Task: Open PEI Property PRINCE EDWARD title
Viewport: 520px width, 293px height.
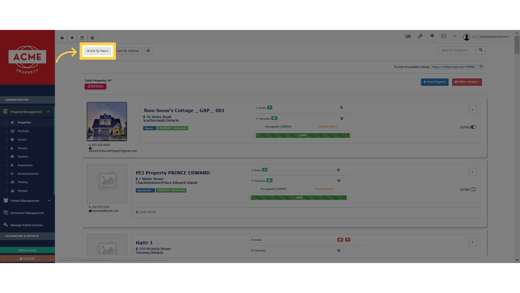Action: pos(173,173)
